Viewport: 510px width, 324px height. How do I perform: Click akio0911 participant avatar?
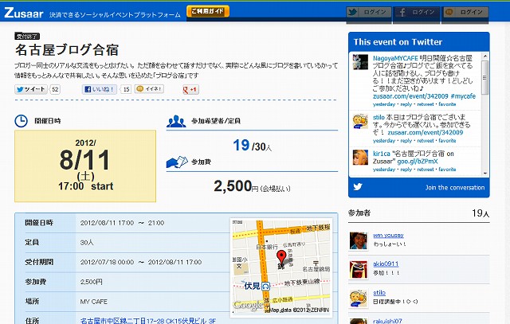point(358,269)
